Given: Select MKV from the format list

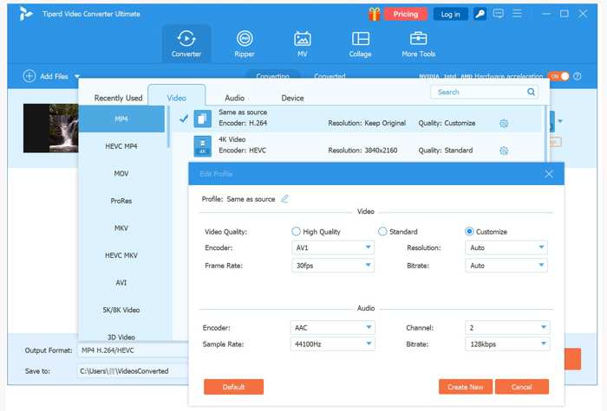Looking at the screenshot, I should (x=121, y=228).
